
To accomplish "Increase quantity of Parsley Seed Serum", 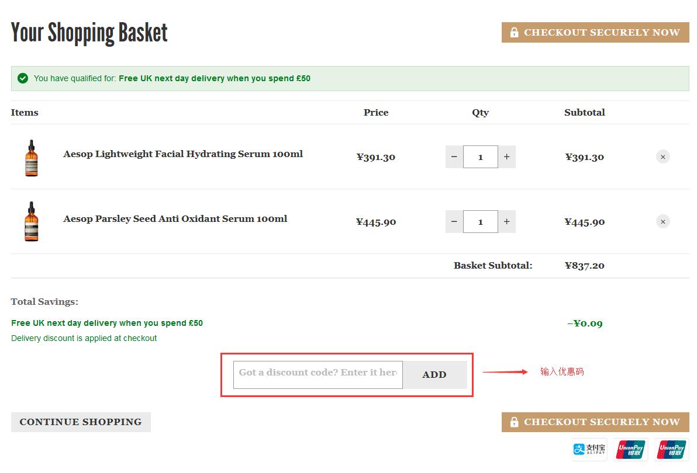I will tap(506, 221).
